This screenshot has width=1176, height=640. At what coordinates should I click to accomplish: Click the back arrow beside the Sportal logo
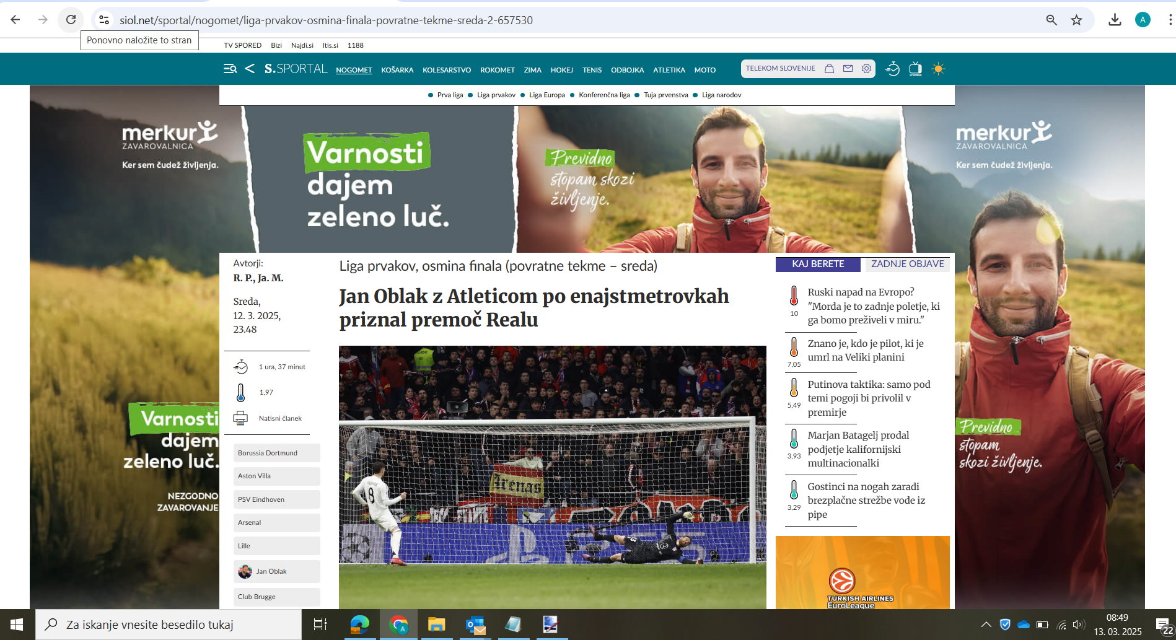pos(250,69)
